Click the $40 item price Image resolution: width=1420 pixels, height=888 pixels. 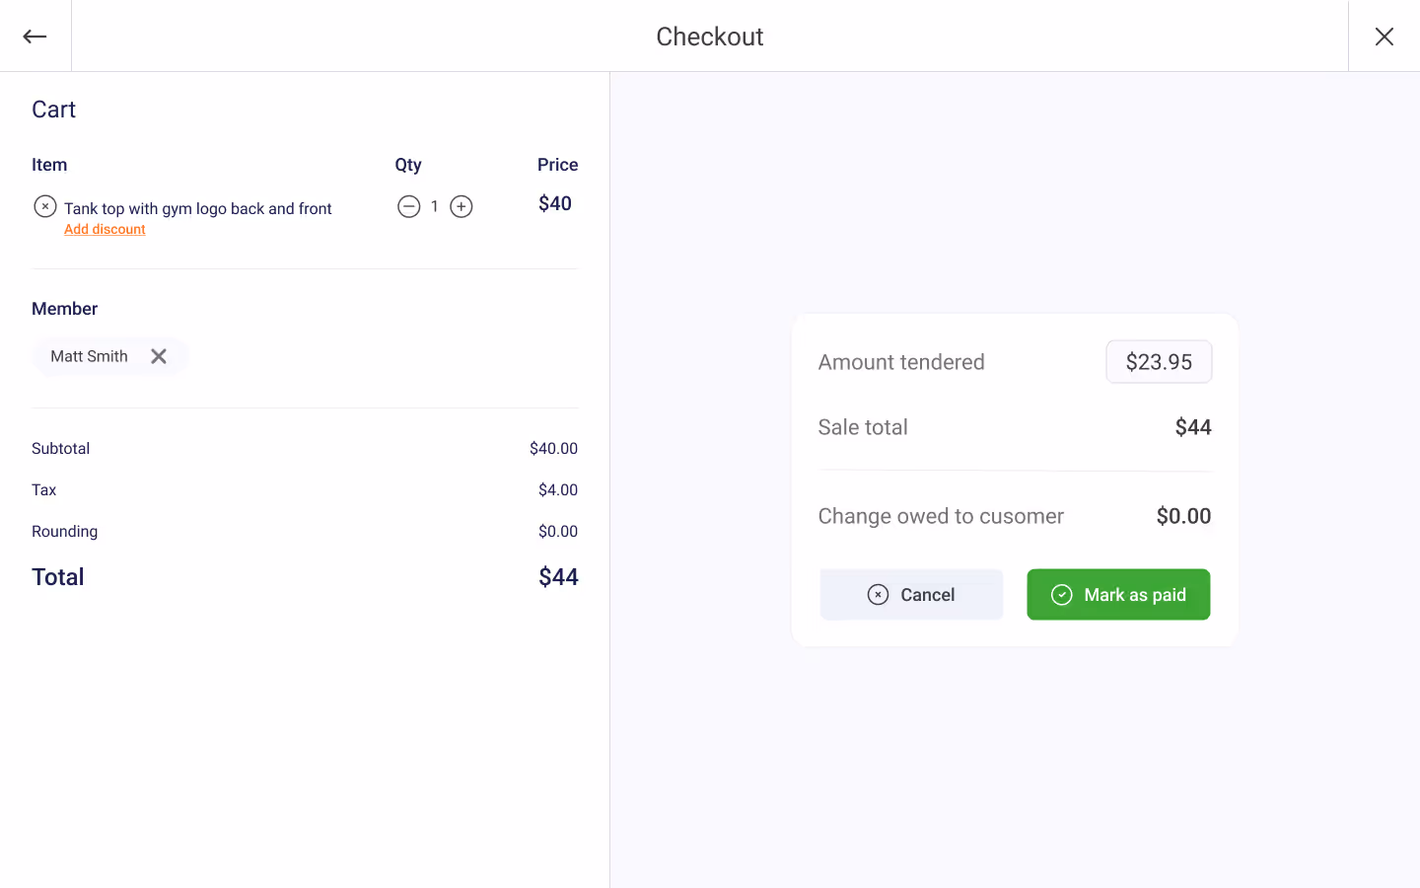555,203
